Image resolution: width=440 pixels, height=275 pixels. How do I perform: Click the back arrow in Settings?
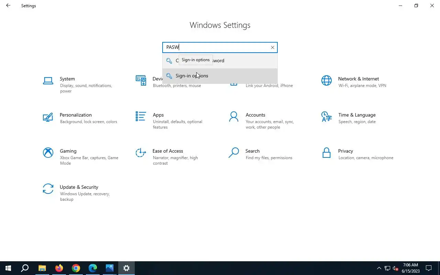[x=8, y=5]
